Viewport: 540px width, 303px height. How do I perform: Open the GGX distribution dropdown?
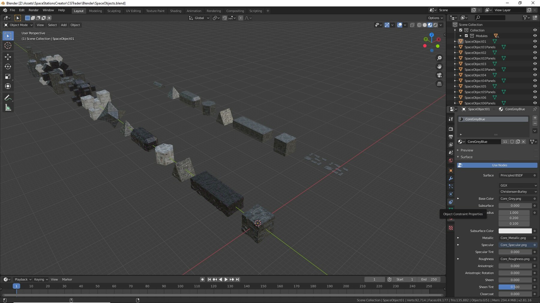[517, 185]
